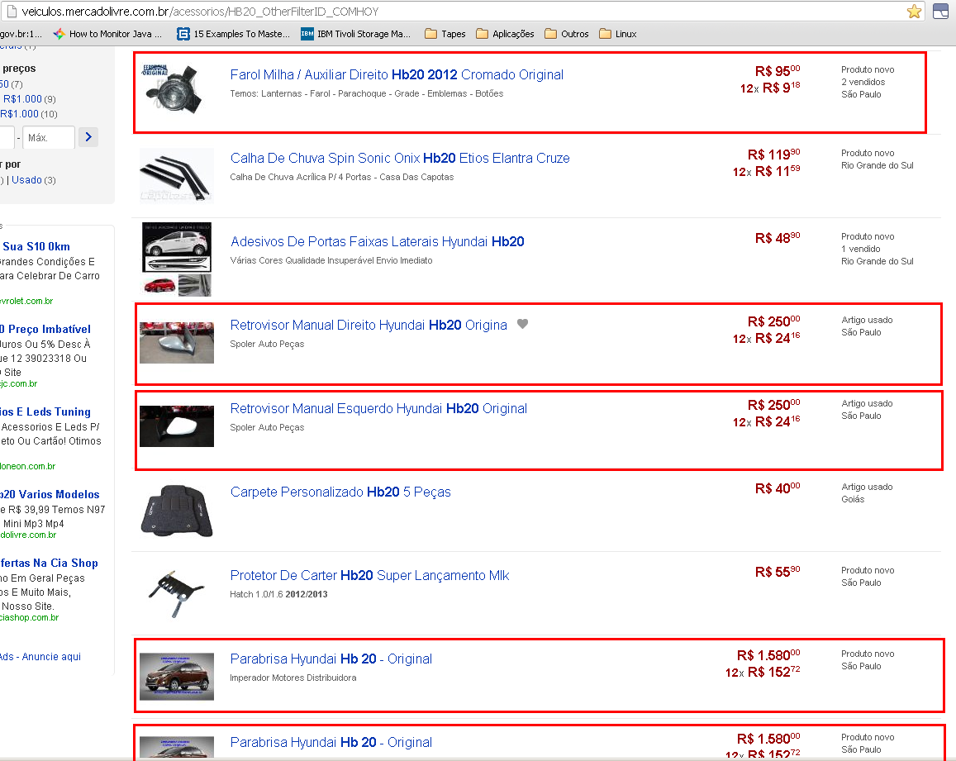Viewport: 956px width, 761px height.
Task: Click the Protetor De Carter product thumbnail
Action: 176,591
